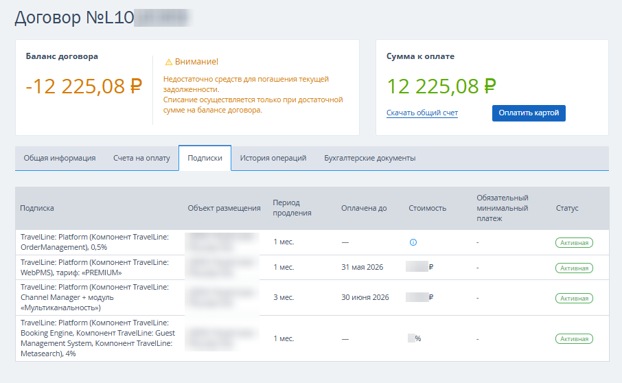
Task: Select the OrderManagement 0,5% subscription name
Action: pyautogui.click(x=95, y=242)
